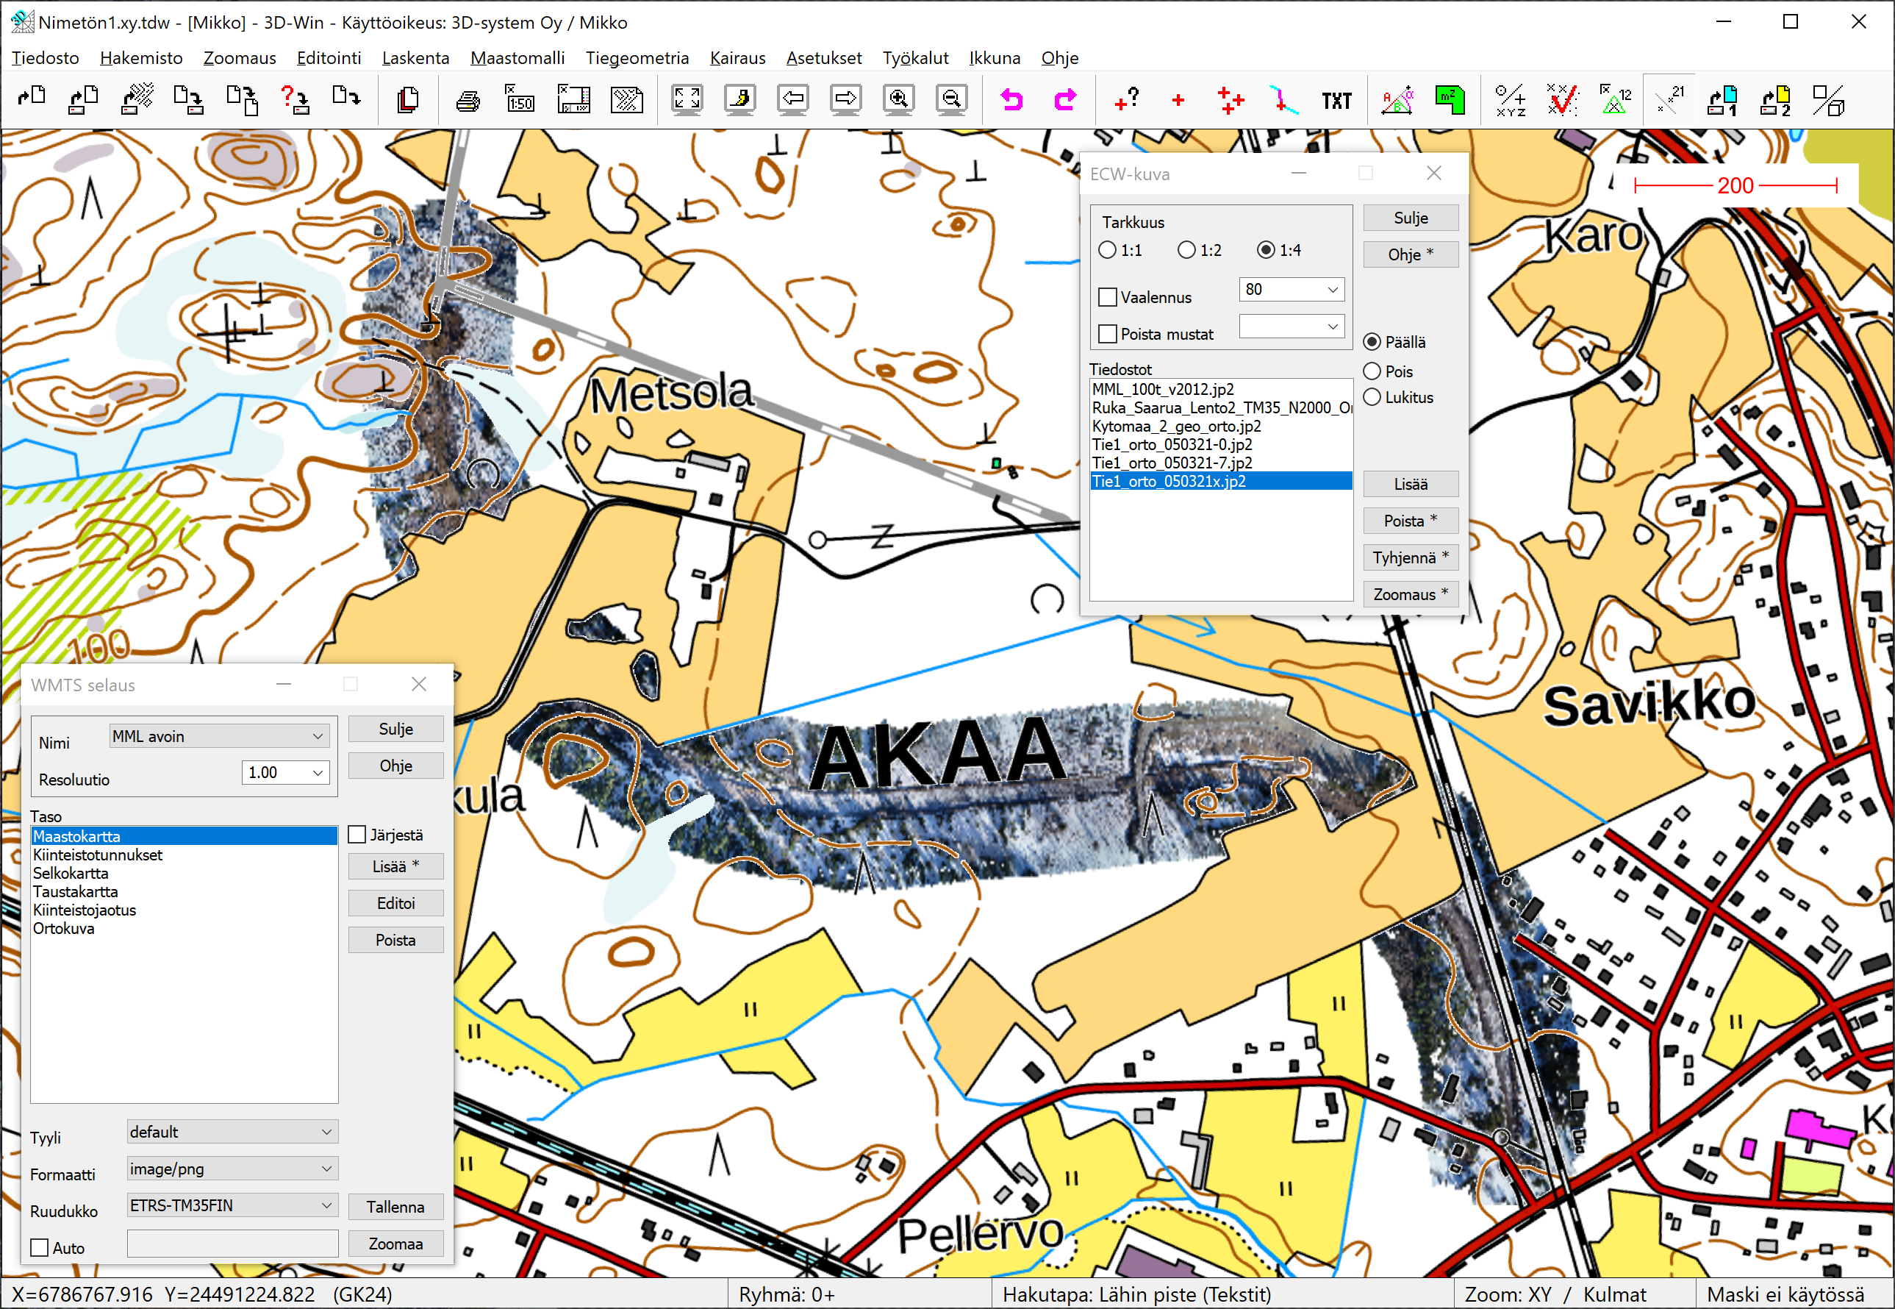Click the magenta undo arrow icon
Screen dimensions: 1895x1309
click(1012, 101)
